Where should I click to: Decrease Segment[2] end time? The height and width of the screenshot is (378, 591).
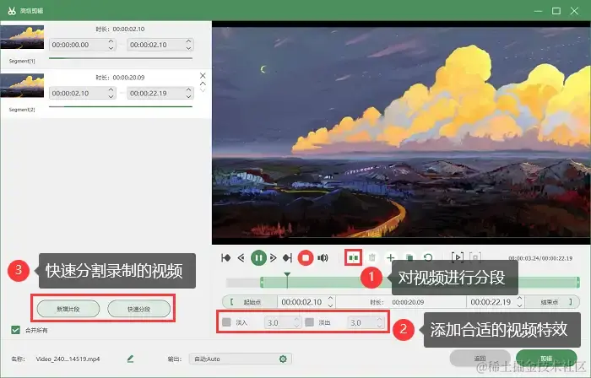(188, 97)
